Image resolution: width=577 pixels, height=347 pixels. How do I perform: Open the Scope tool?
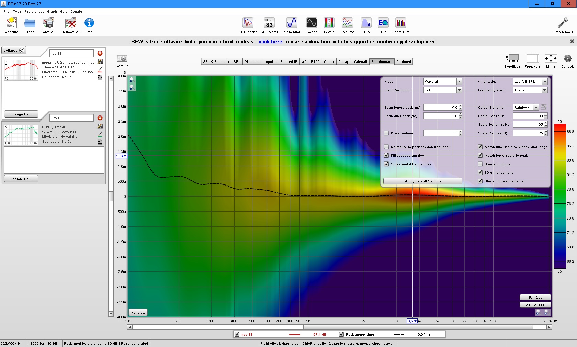[x=312, y=25]
